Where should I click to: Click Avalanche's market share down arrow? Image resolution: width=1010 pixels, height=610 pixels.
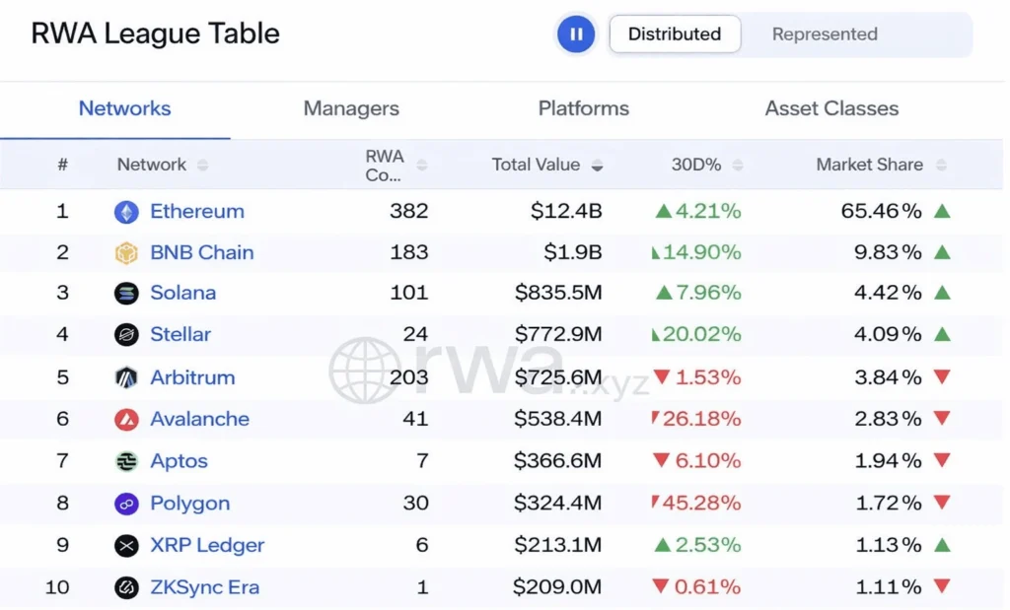click(x=942, y=419)
